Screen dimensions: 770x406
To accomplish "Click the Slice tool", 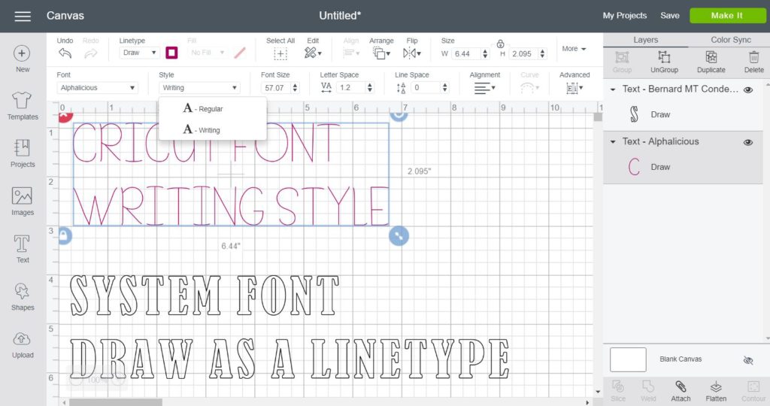I will (618, 391).
